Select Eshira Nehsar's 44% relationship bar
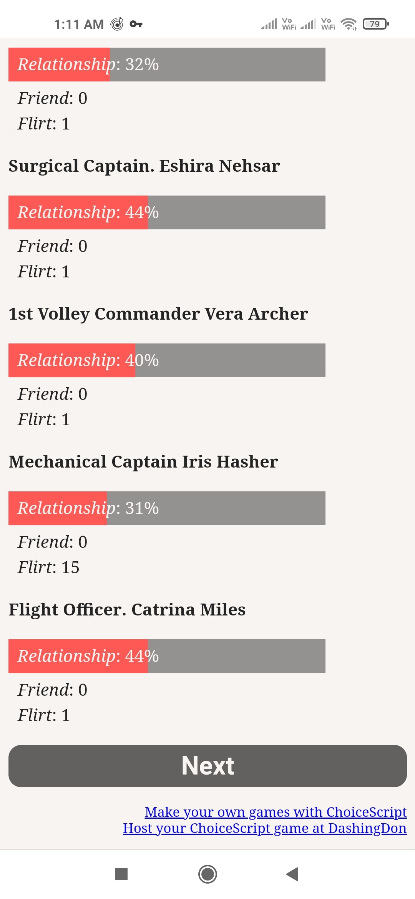 pos(167,212)
